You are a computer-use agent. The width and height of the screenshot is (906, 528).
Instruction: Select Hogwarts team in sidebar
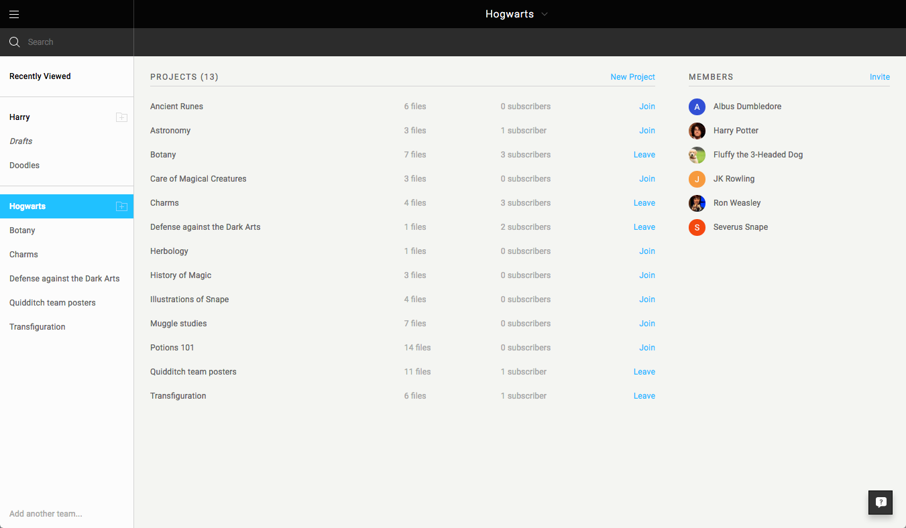(x=66, y=206)
